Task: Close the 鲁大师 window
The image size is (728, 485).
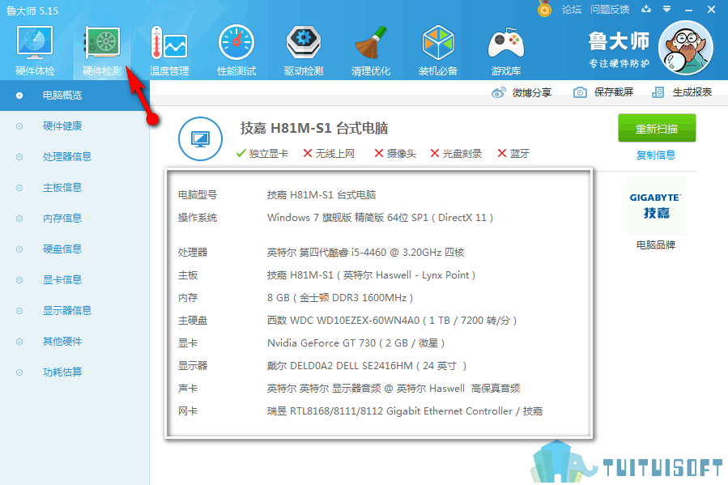Action: pyautogui.click(x=711, y=9)
